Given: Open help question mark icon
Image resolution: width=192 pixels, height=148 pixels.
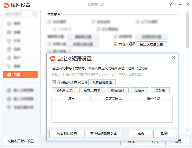Looking at the screenshot, I should click(171, 4).
